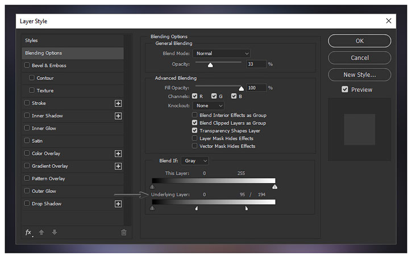
Task: Click Underlying Layer right split white handle
Action: coord(247,208)
